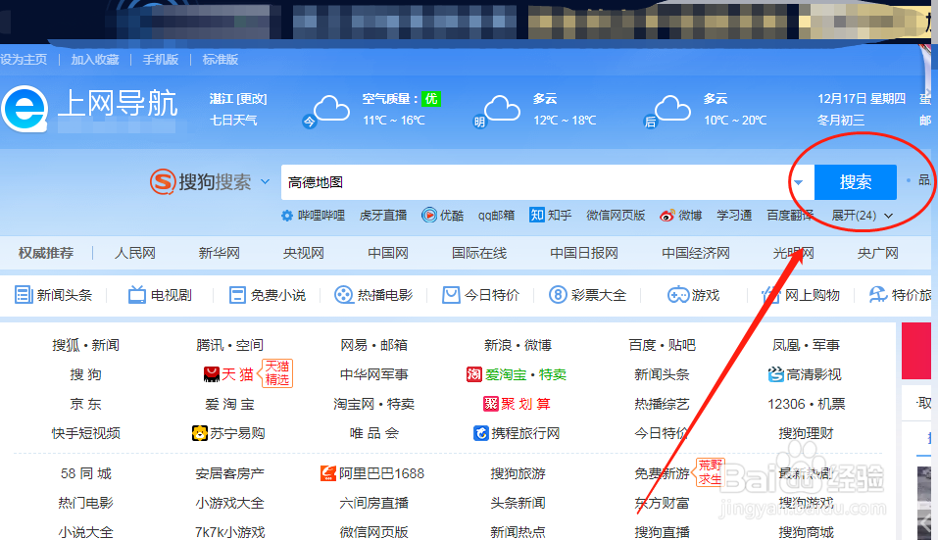938x540 pixels.
Task: Click the 热播电影 film reel icon
Action: pos(343,295)
